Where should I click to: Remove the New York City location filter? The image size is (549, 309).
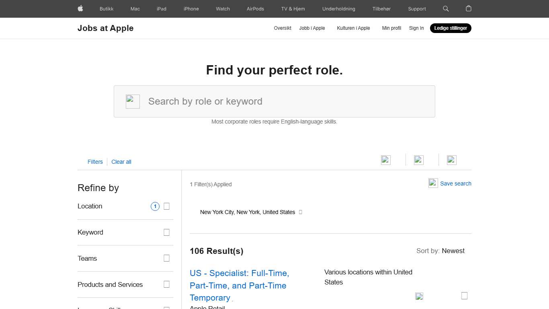click(300, 212)
